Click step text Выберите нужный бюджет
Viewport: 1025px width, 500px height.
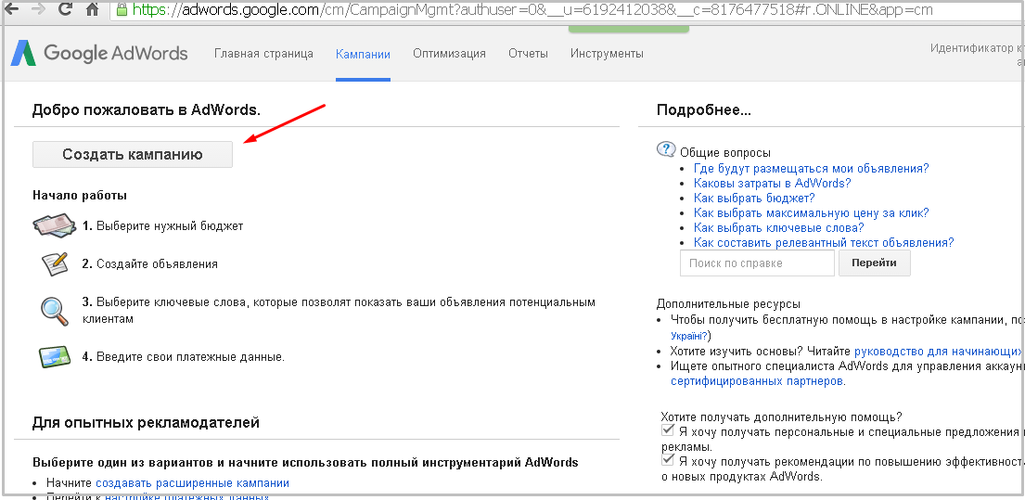(x=170, y=226)
